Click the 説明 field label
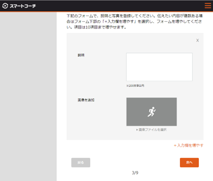 (x=81, y=55)
